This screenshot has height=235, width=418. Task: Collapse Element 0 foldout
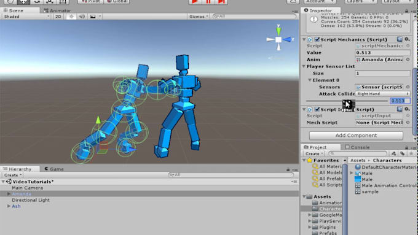click(310, 80)
